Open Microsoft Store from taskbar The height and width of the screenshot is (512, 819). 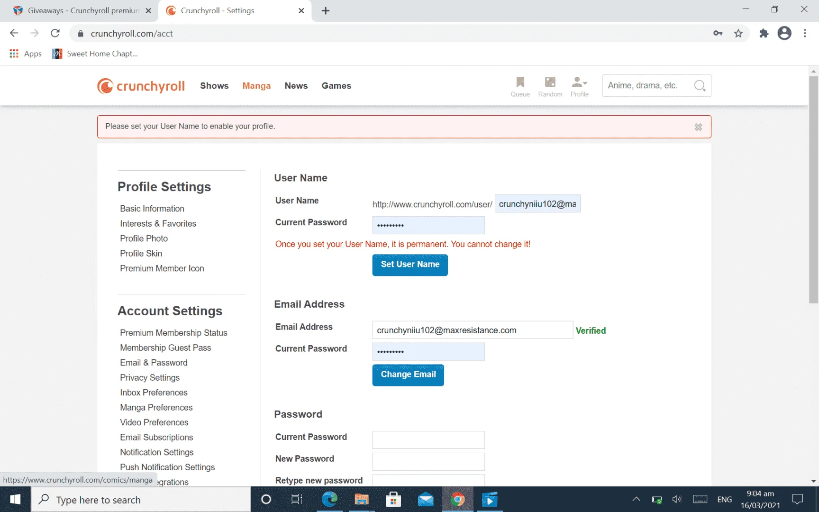[x=393, y=499]
